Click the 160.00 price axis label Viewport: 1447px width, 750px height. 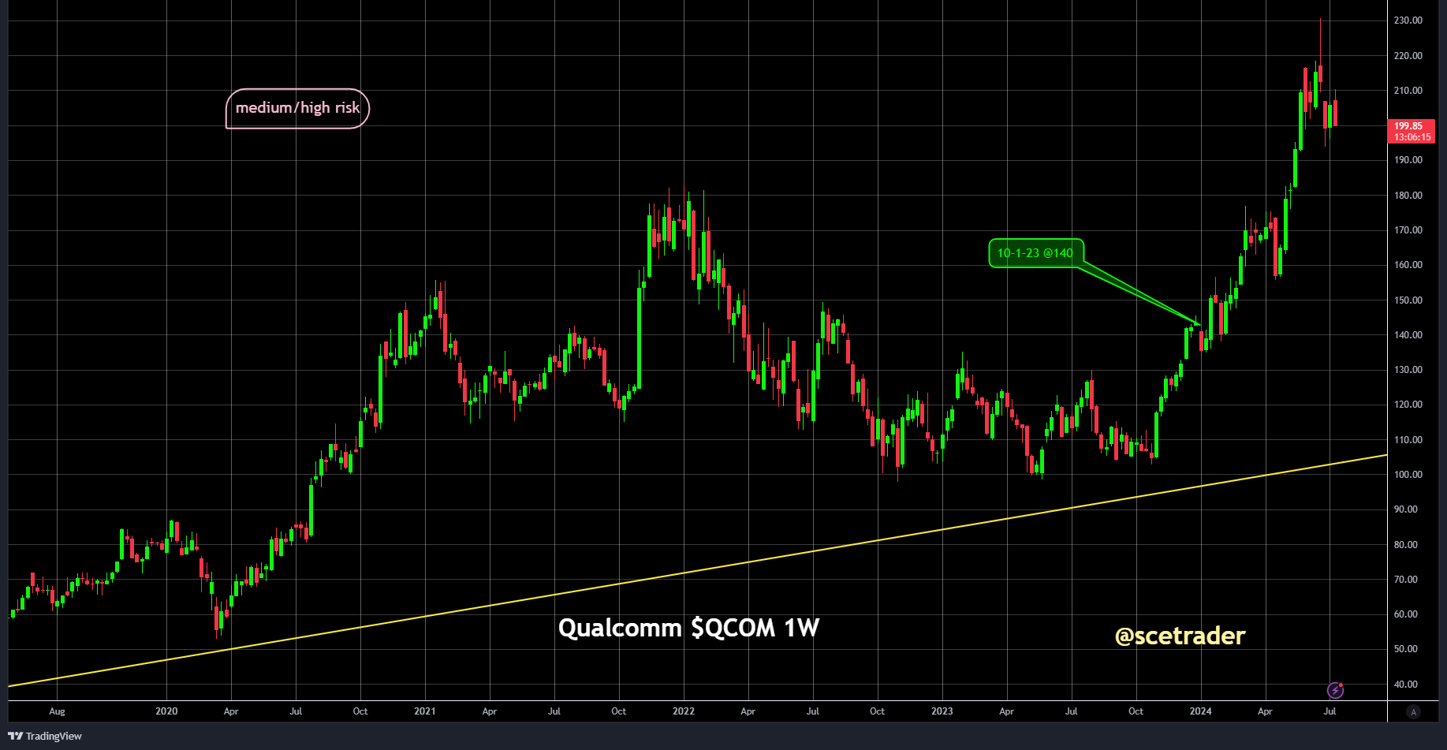click(x=1408, y=265)
